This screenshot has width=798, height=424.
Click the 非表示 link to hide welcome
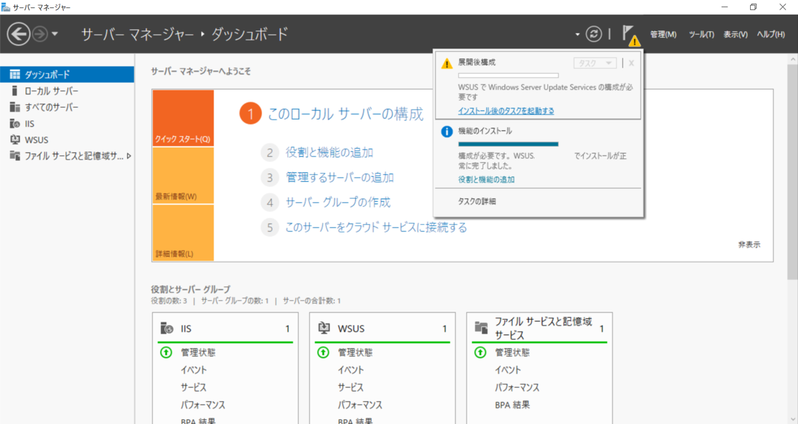tap(749, 245)
